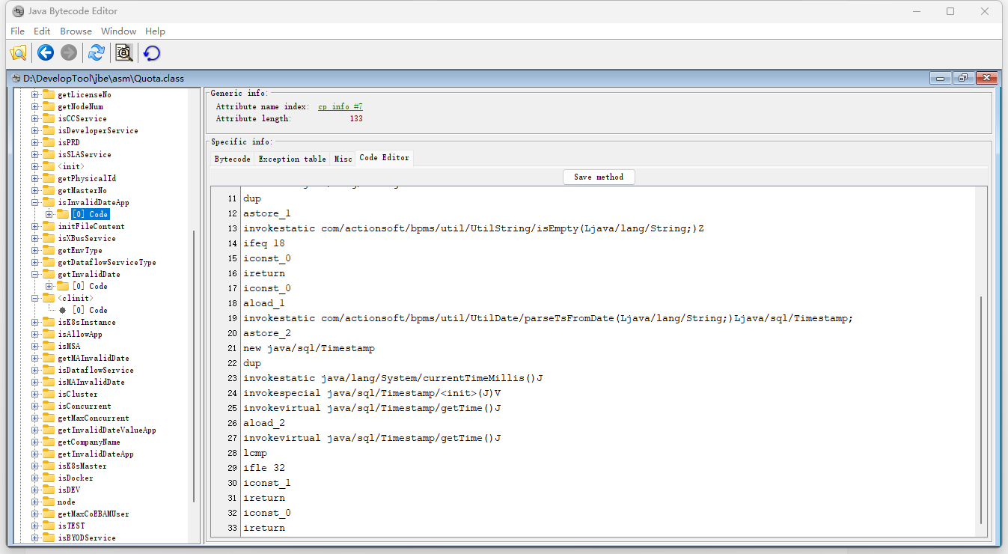Open the Edit menu

pyautogui.click(x=42, y=31)
